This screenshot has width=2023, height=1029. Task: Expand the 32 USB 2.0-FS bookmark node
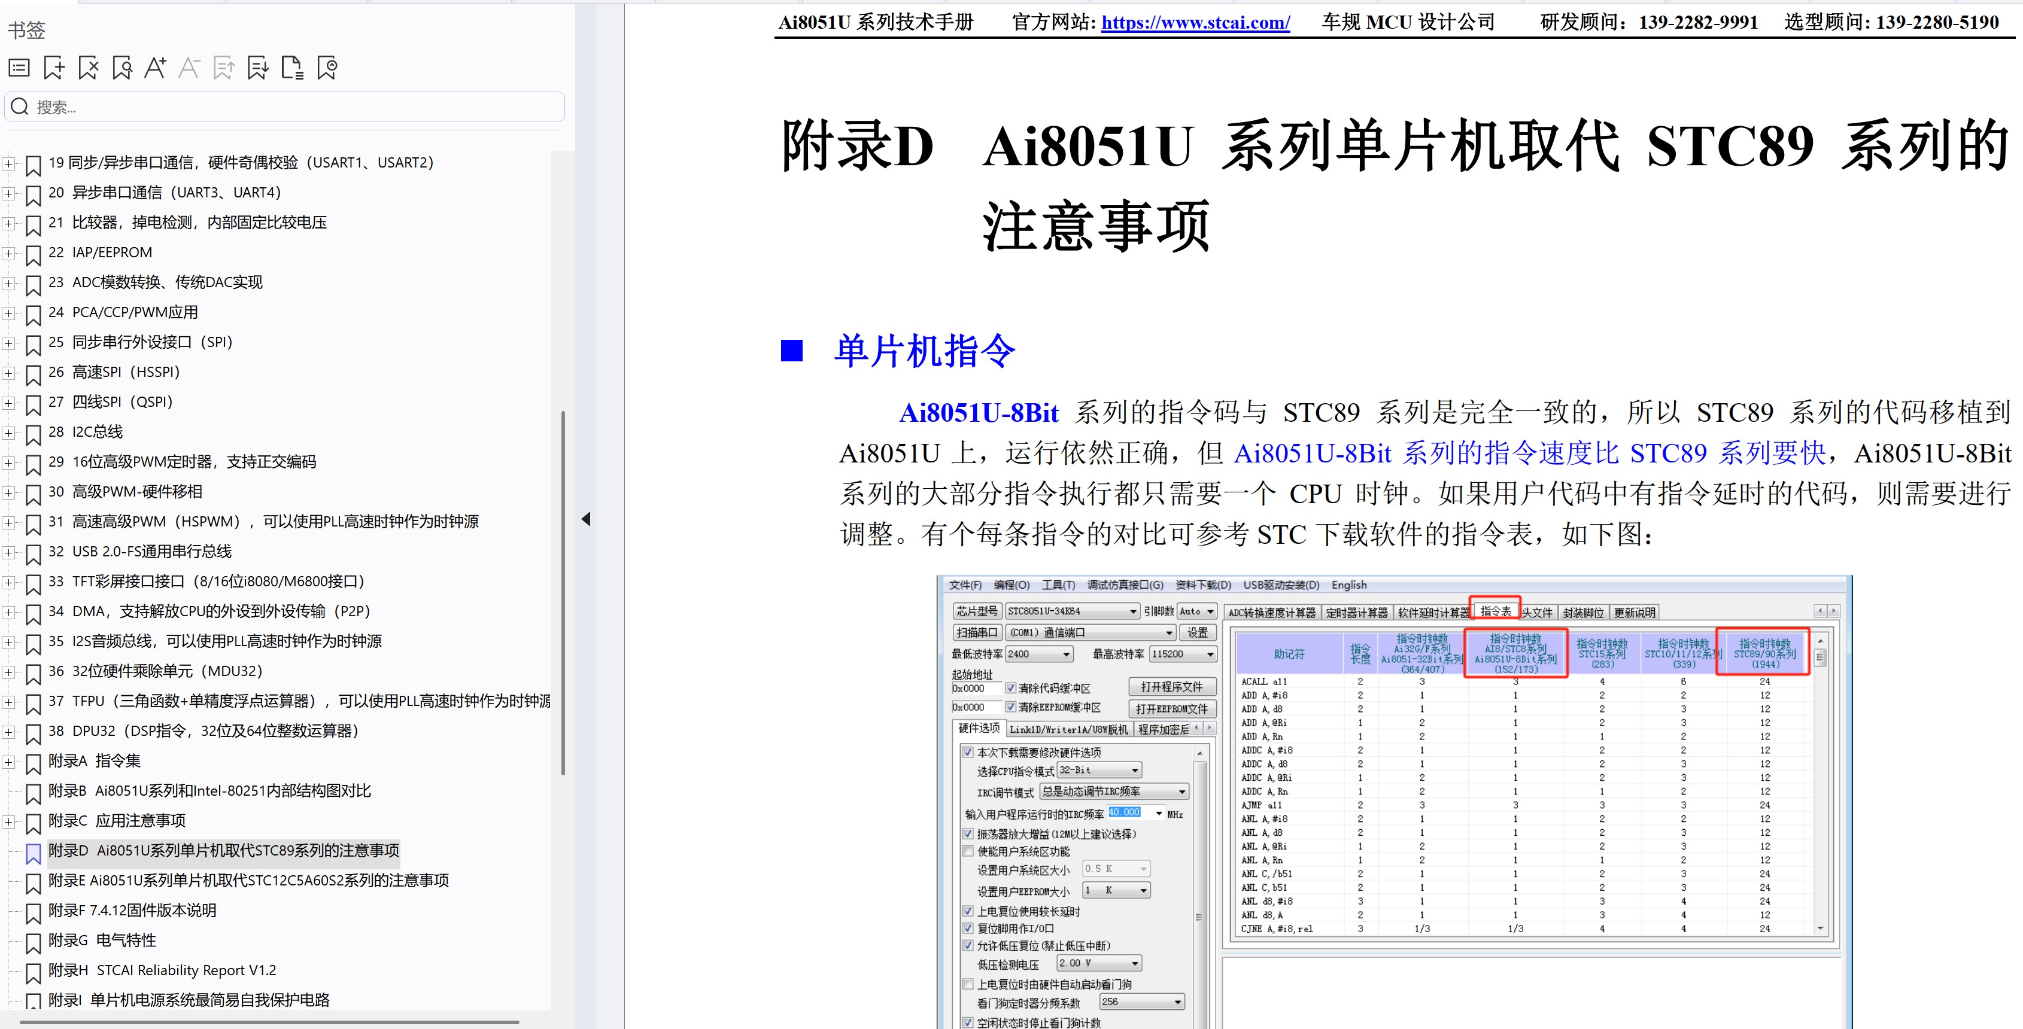[8, 552]
